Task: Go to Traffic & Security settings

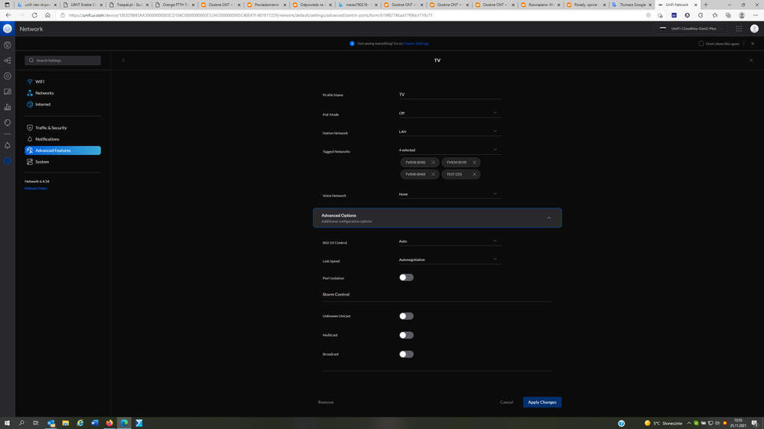Action: tap(50, 127)
